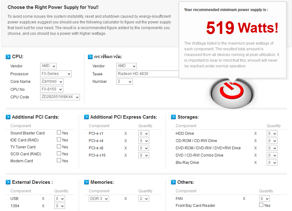Check the IDE Card (RAID) box
292x211 pixels.
(x=59, y=140)
